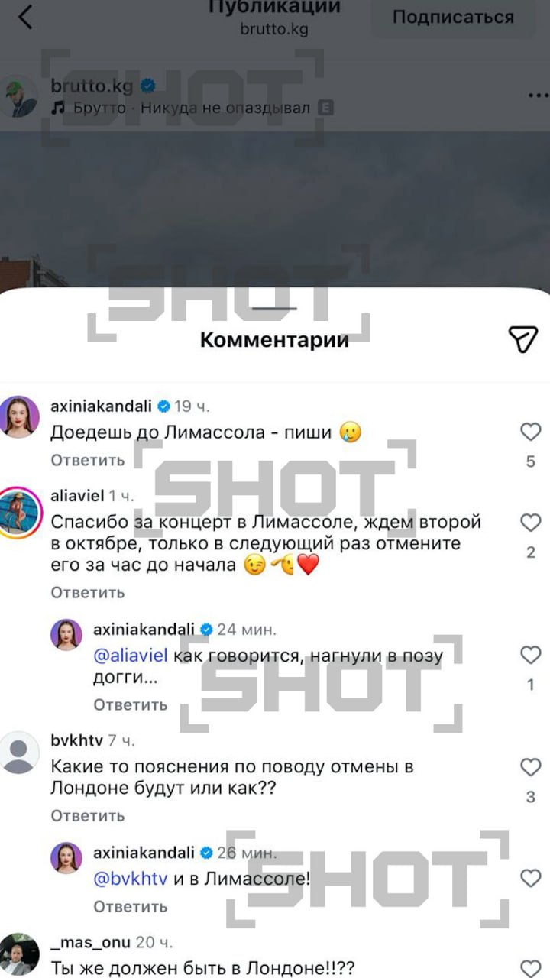Open bvkhtv's default avatar profile
The width and height of the screenshot is (550, 978).
(18, 752)
